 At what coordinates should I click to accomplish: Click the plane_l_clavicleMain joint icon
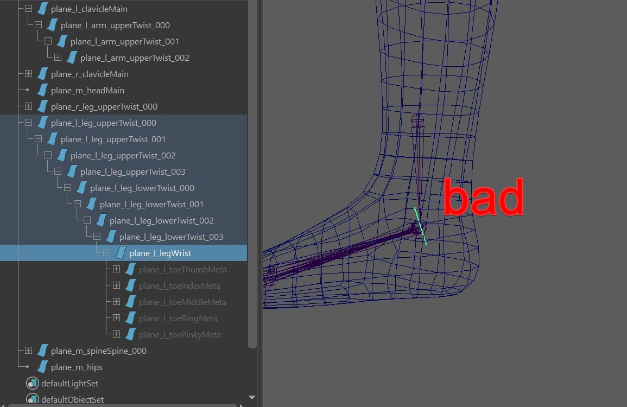pyautogui.click(x=42, y=9)
